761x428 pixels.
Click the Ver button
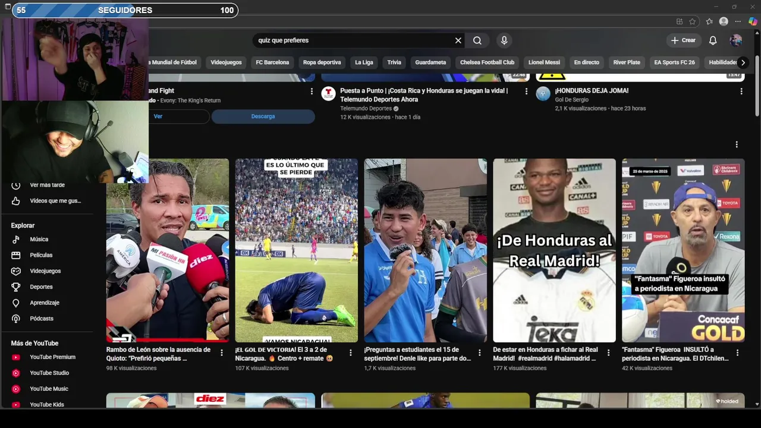pyautogui.click(x=158, y=117)
